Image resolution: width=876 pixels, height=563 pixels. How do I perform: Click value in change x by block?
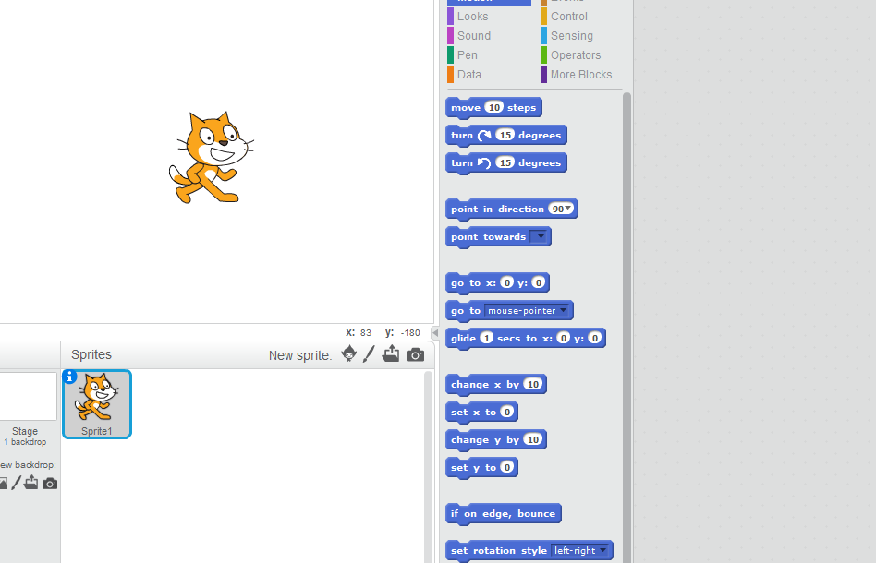533,384
